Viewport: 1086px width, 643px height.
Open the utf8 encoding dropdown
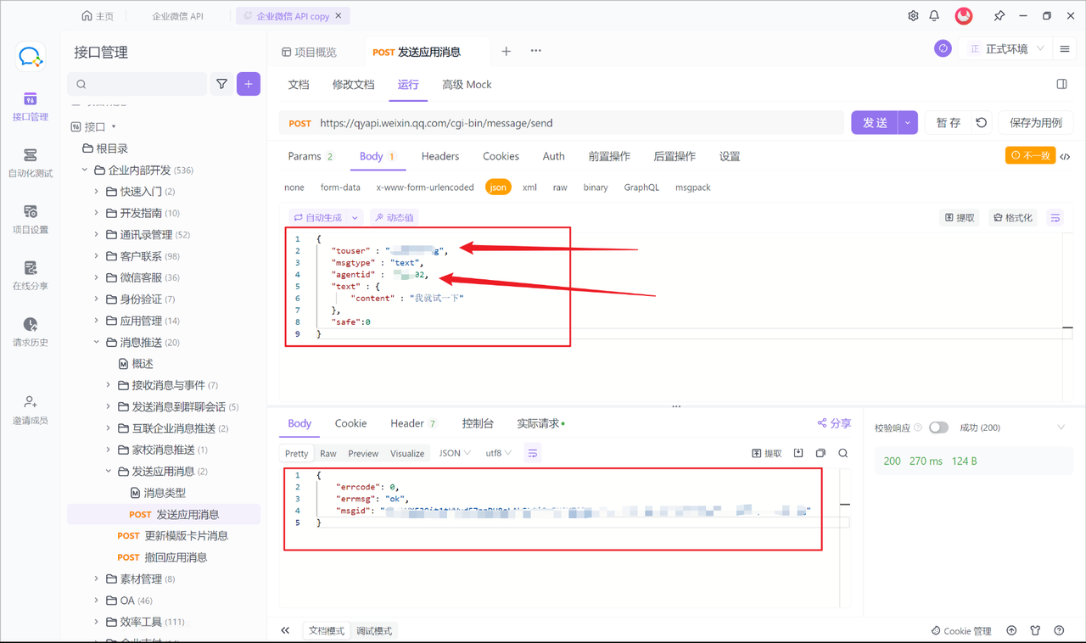click(499, 454)
